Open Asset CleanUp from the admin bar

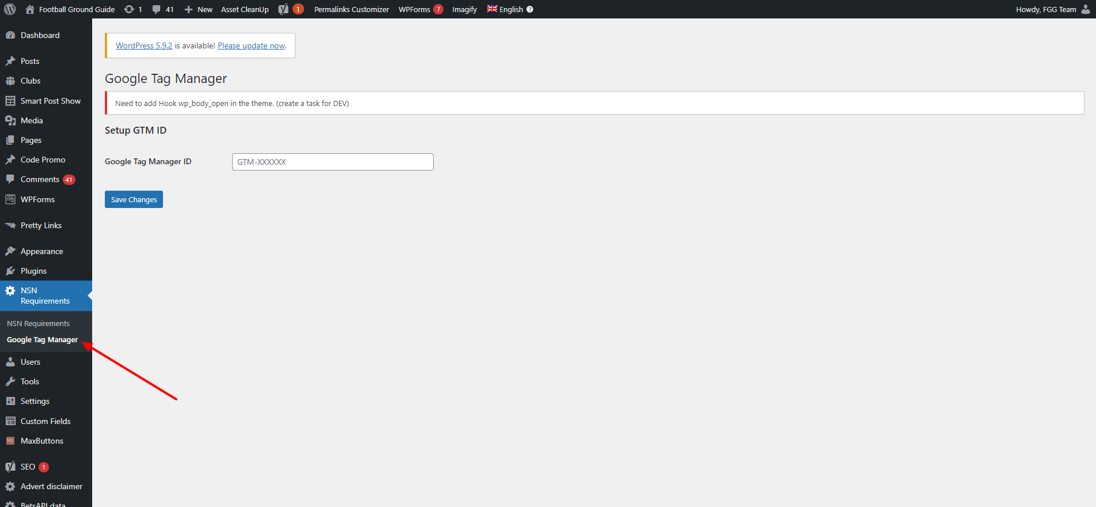click(245, 9)
